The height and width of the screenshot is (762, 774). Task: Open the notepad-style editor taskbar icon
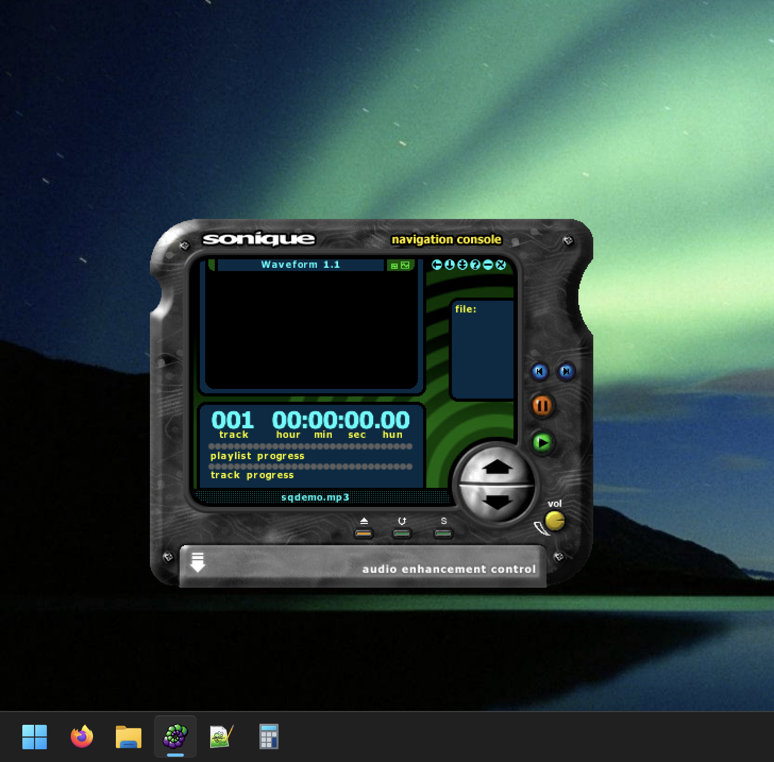(x=222, y=737)
